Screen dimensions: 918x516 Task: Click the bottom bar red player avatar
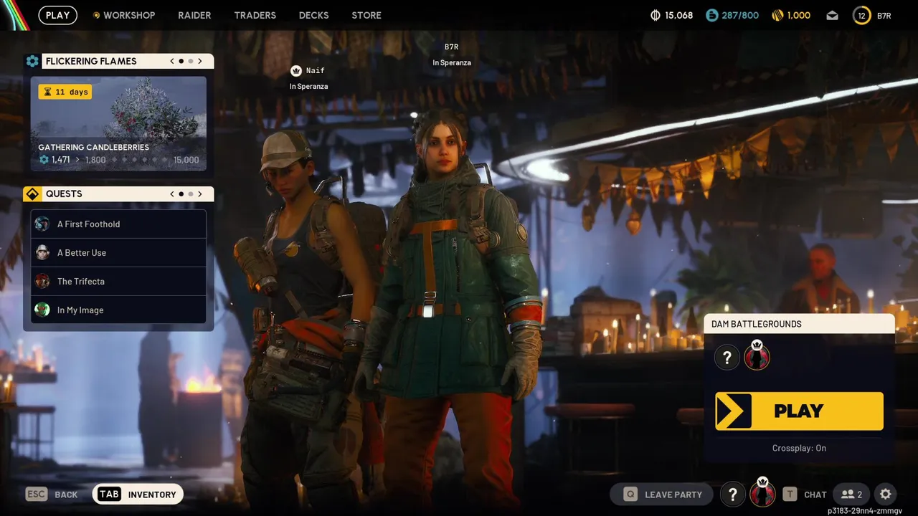point(762,494)
